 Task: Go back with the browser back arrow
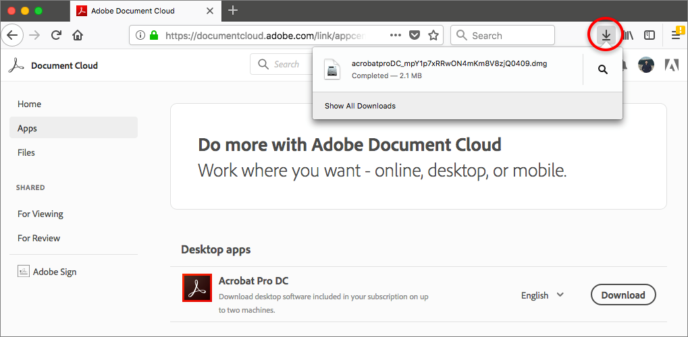coord(12,36)
